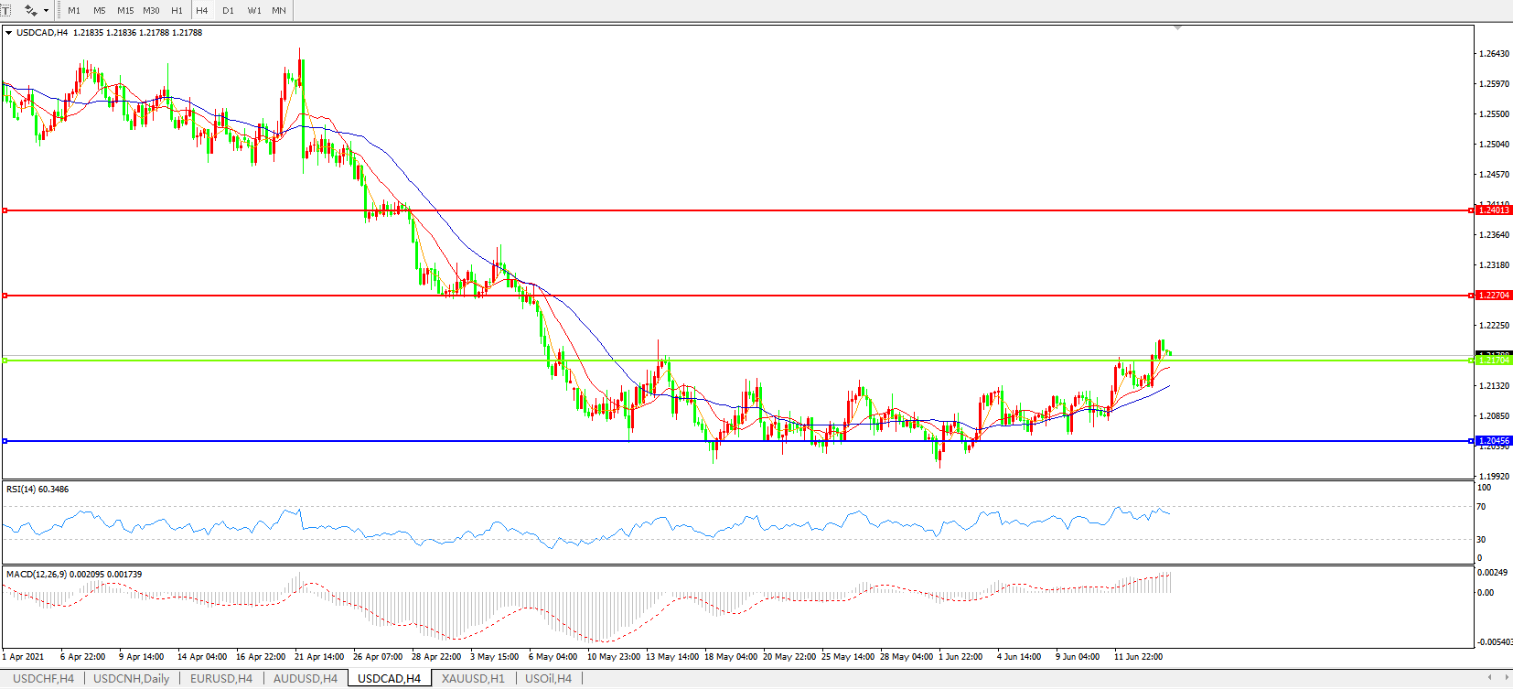Switch timeframe to M1
Image resolution: width=1513 pixels, height=689 pixels.
(x=74, y=11)
